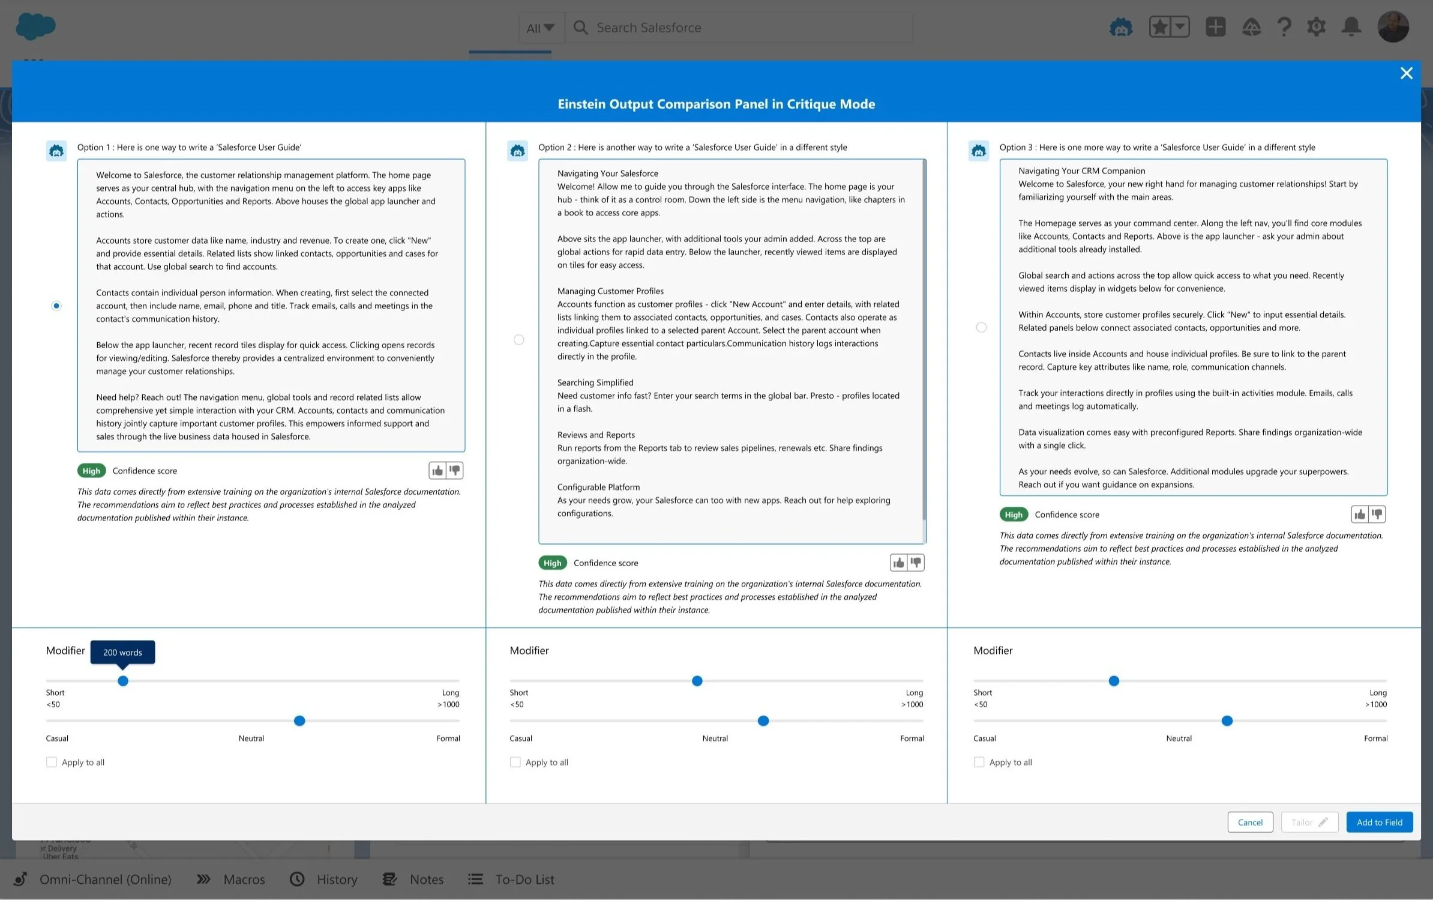Open the favorites list dropdown arrow
This screenshot has height=900, width=1433.
point(1180,27)
